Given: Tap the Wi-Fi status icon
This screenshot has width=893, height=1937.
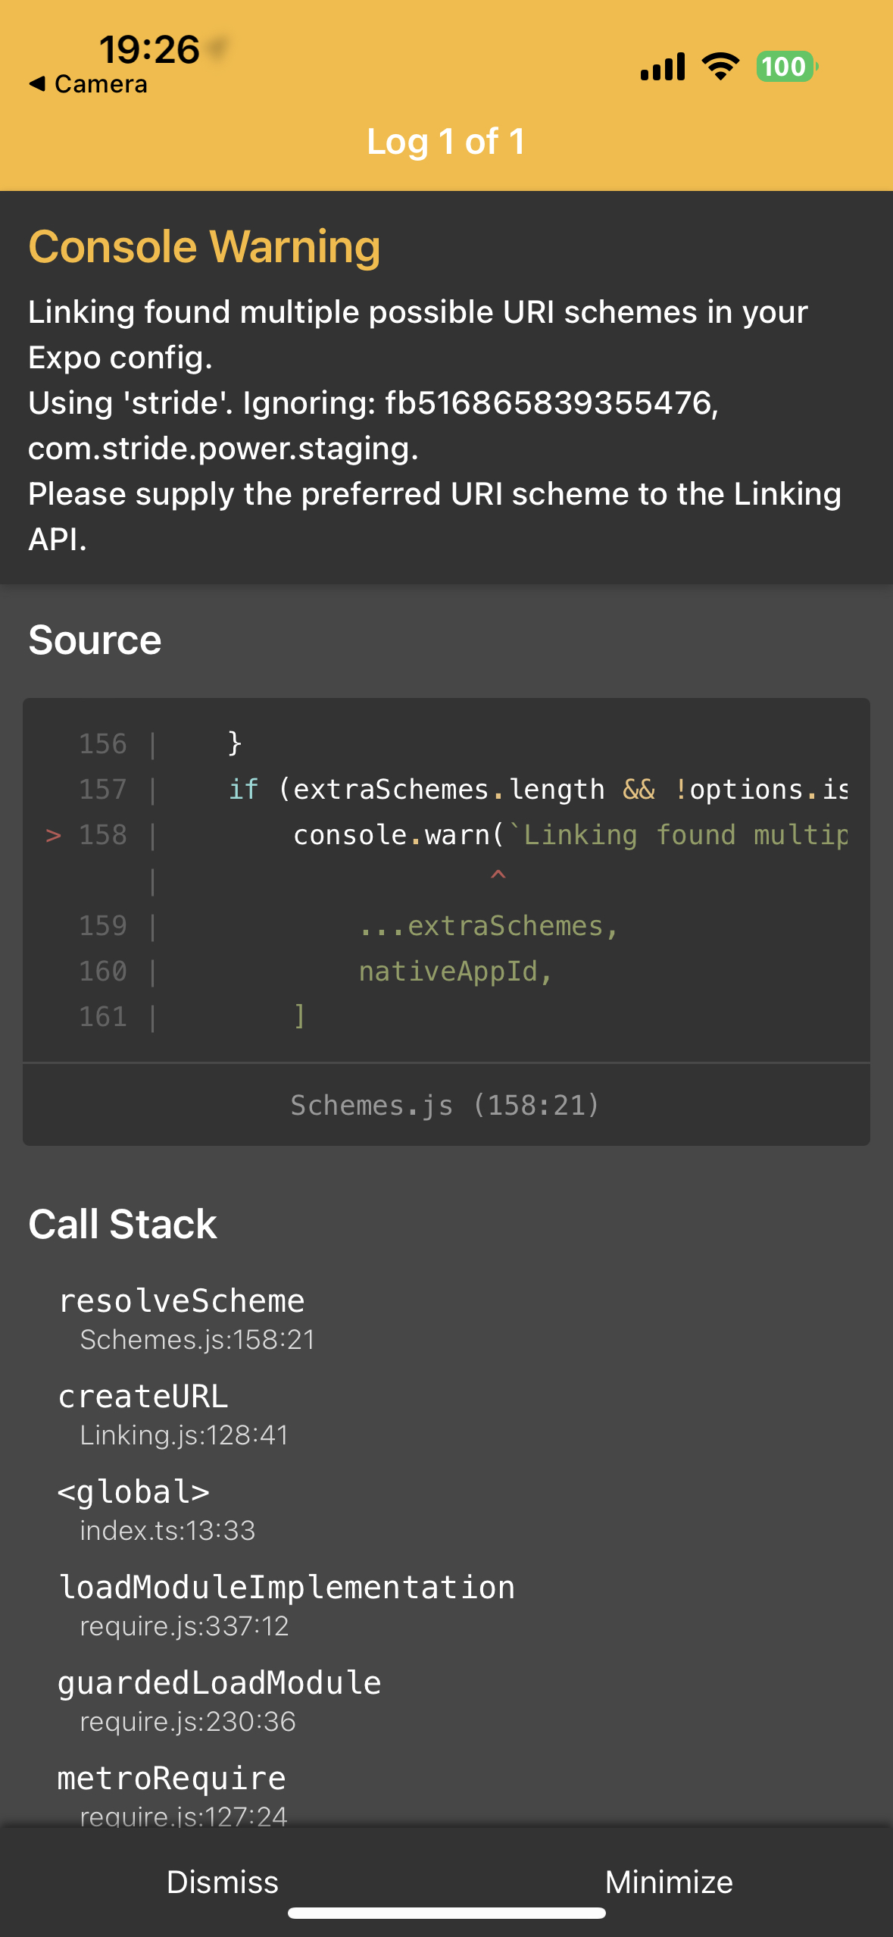Looking at the screenshot, I should pyautogui.click(x=720, y=67).
